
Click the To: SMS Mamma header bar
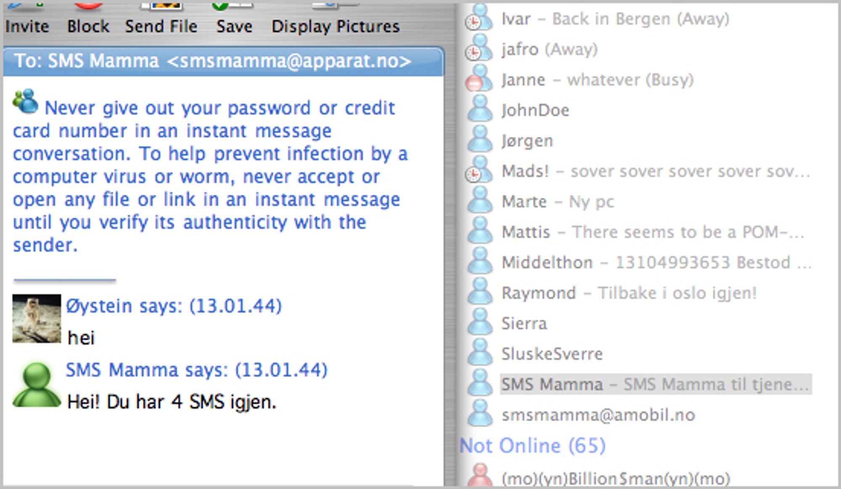click(x=224, y=61)
